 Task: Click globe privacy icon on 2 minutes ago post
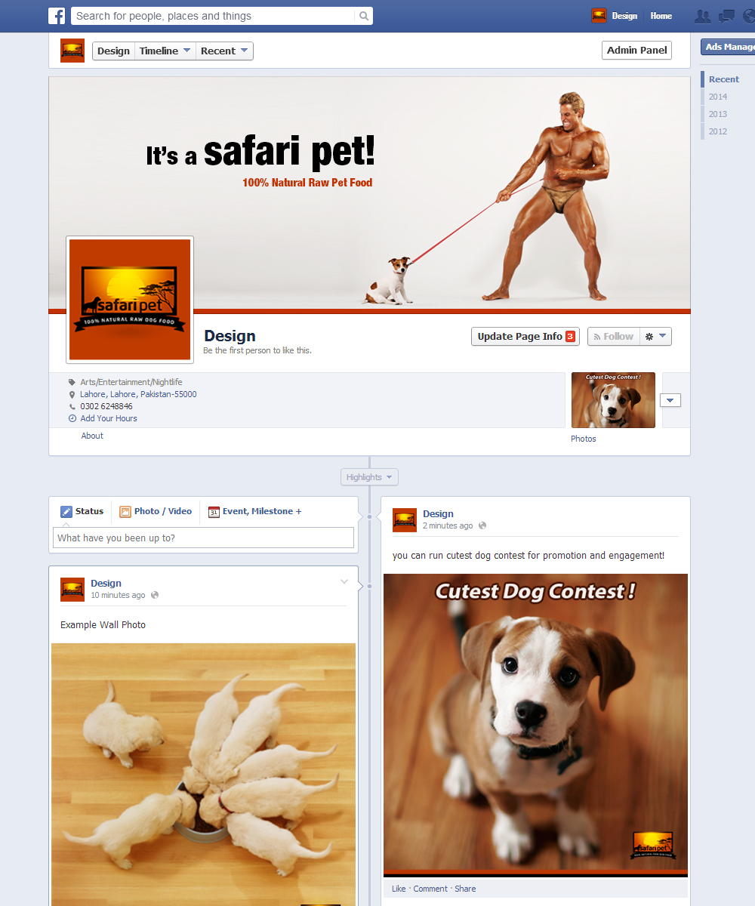coord(482,525)
